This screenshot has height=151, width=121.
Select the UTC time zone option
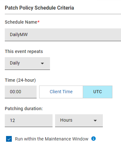point(97,92)
